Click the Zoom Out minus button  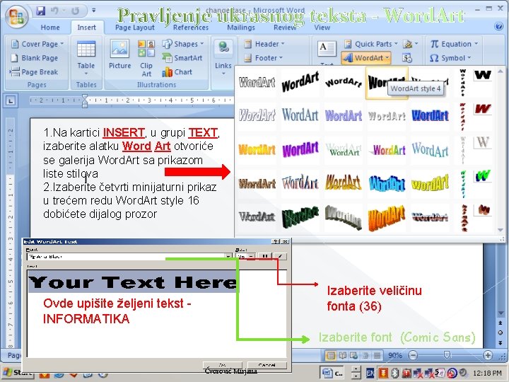click(413, 355)
